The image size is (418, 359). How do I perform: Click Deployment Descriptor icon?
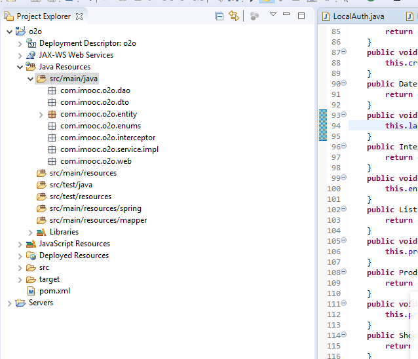tap(31, 43)
